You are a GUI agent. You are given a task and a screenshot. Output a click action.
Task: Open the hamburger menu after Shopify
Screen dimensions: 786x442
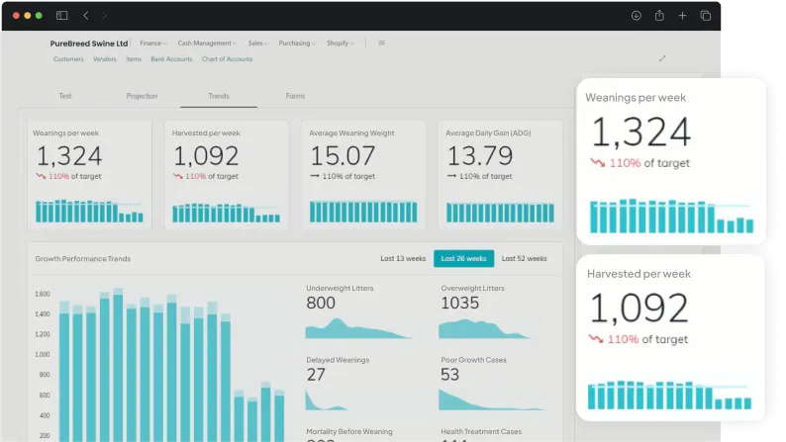[x=382, y=44]
